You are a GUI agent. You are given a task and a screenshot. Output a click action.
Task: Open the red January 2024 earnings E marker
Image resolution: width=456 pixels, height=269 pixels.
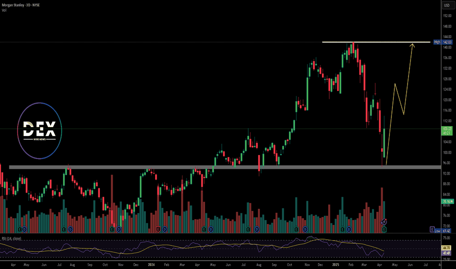click(158, 229)
